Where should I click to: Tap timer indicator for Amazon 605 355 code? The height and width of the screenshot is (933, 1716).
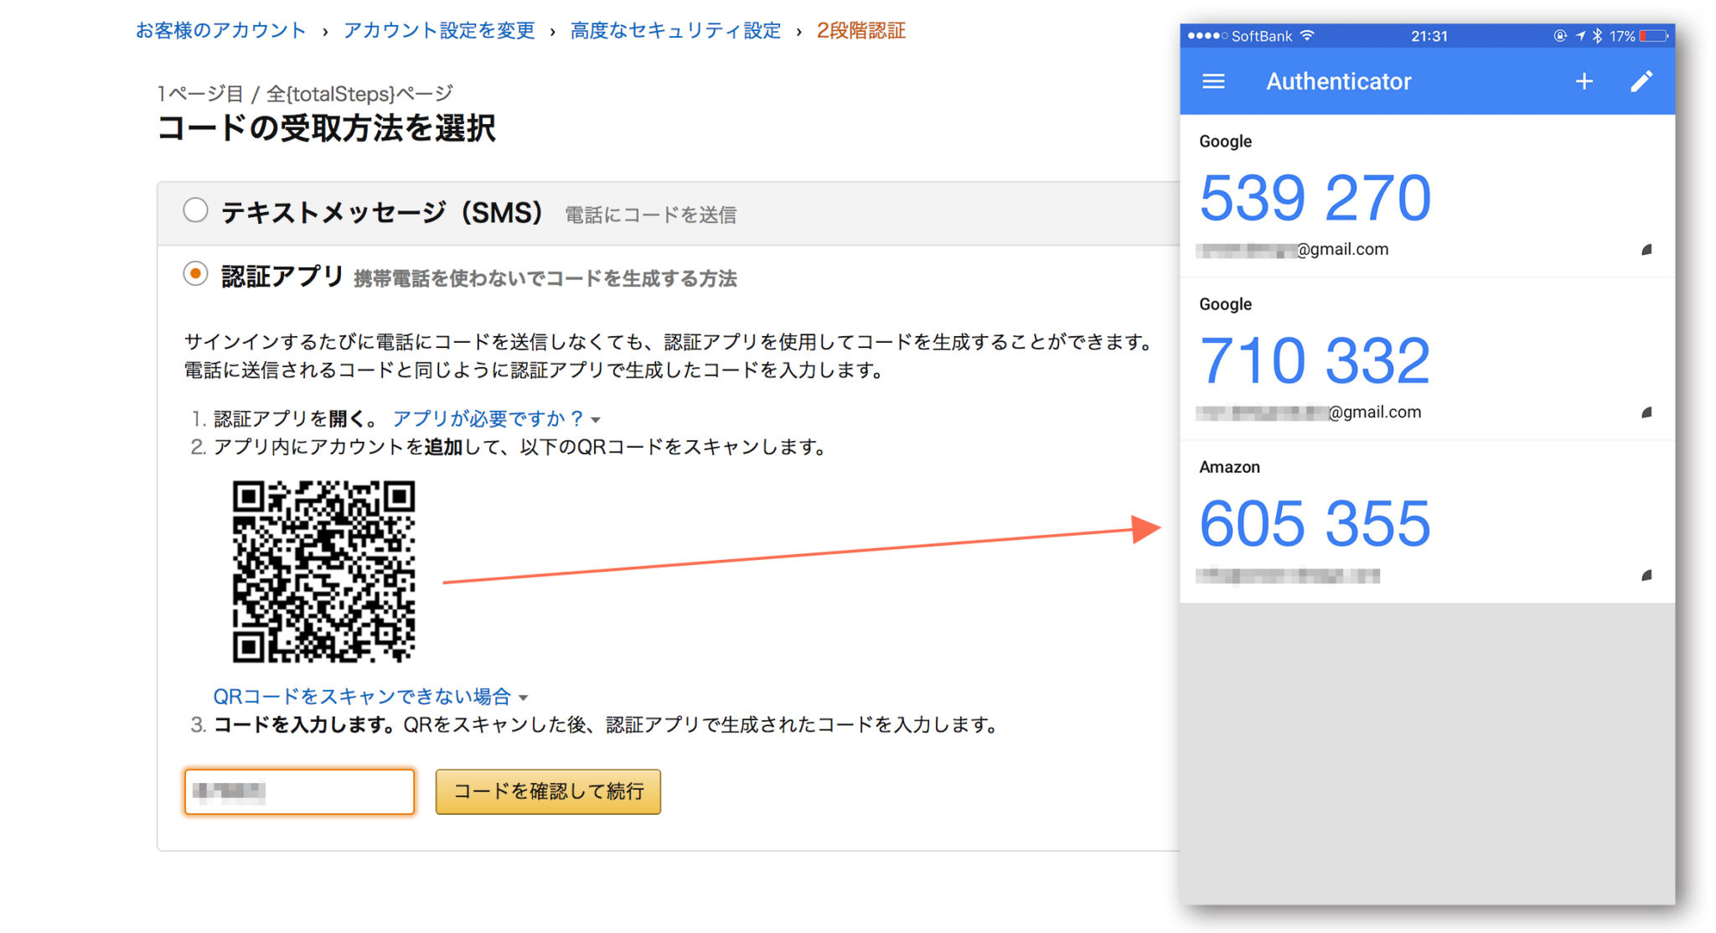1646,575
